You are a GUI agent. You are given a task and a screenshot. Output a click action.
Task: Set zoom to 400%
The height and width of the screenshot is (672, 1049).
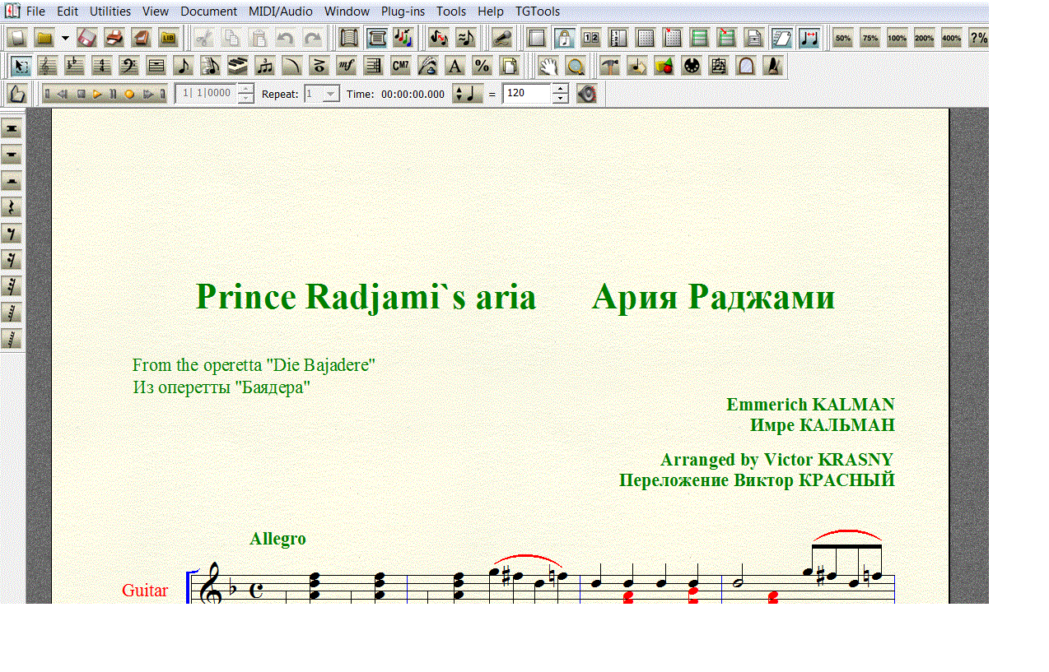(x=951, y=38)
